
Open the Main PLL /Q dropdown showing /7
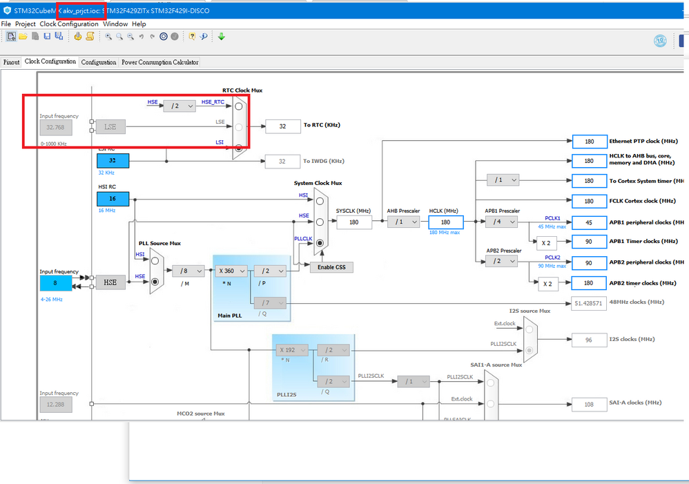(270, 303)
